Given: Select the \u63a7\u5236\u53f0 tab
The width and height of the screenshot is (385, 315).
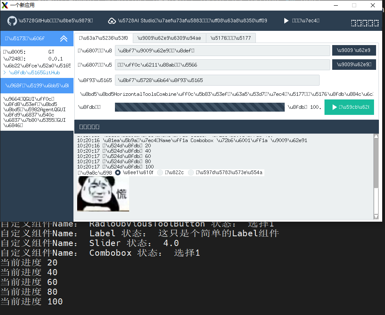Looking at the screenshot, I should point(104,38).
